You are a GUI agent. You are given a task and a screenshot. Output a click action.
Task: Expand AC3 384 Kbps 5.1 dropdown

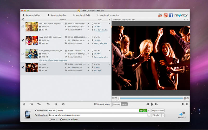[x=88, y=67]
